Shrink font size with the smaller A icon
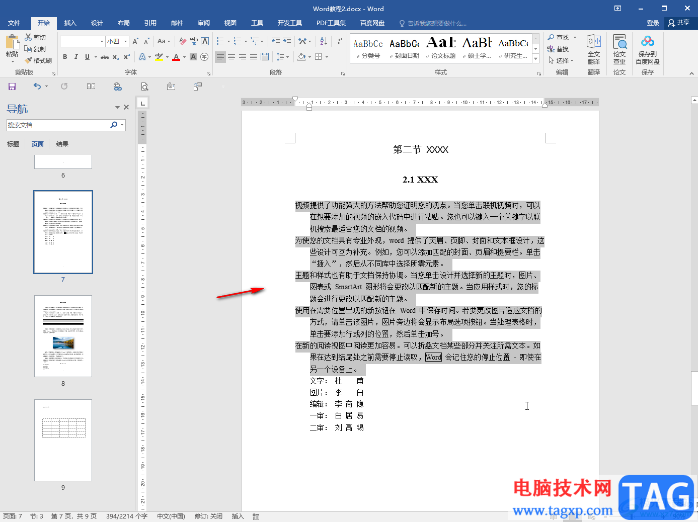Viewport: 698px width, 522px height. (146, 41)
